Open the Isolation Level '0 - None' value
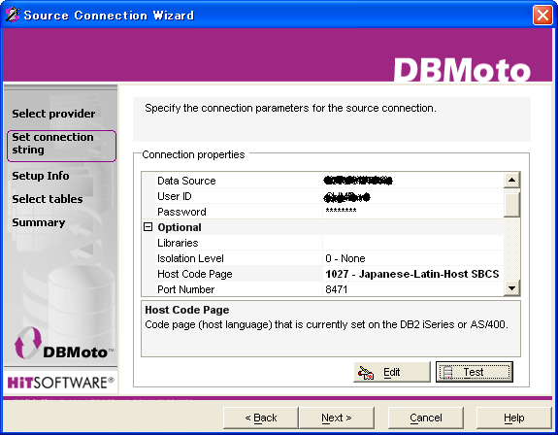 tap(412, 258)
